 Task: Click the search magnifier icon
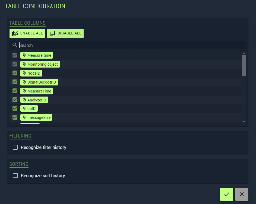(15, 45)
